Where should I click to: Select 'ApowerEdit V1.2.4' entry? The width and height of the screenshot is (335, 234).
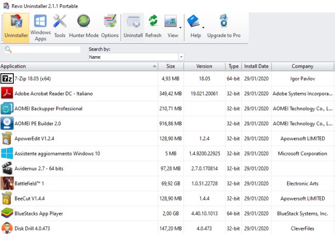(x=35, y=139)
